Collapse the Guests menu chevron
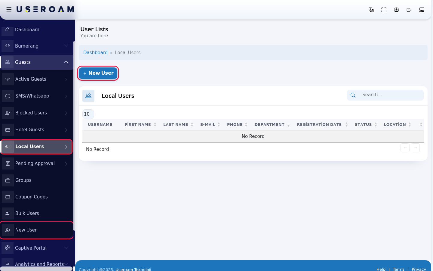Image resolution: width=433 pixels, height=271 pixels. pyautogui.click(x=66, y=62)
